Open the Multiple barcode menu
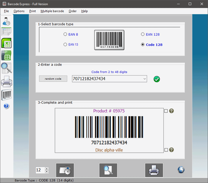The width and height of the screenshot is (208, 183). tap(52, 11)
